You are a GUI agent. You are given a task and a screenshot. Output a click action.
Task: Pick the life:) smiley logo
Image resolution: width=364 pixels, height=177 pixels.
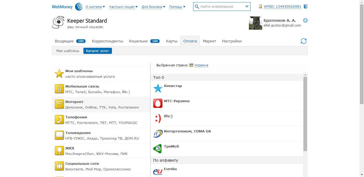click(158, 119)
